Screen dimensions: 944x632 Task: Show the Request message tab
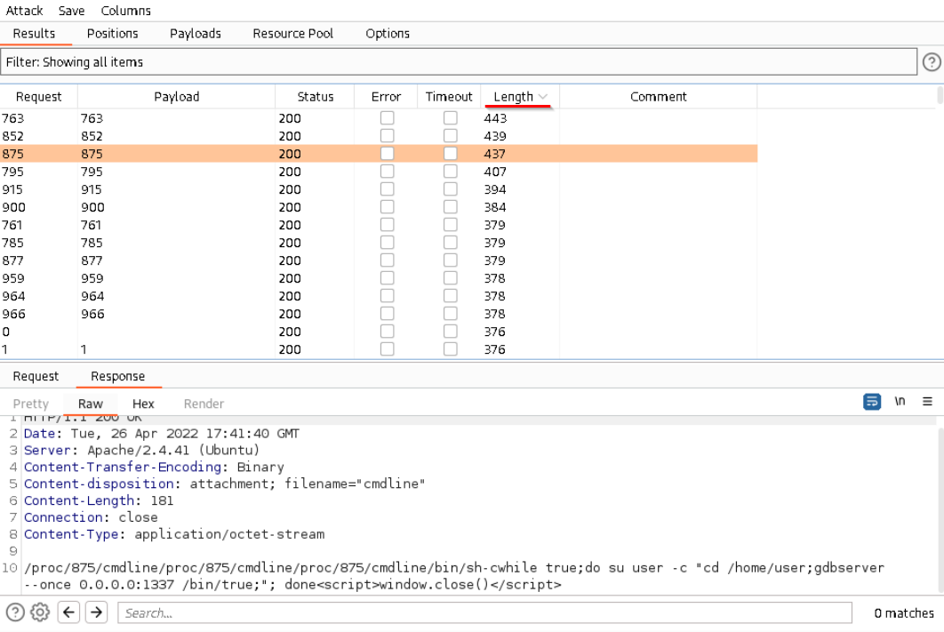point(36,377)
